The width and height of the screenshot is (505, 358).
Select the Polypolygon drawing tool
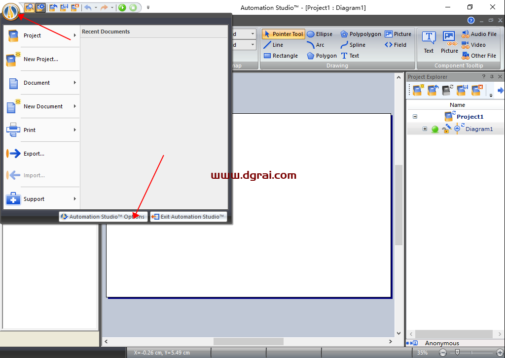[x=361, y=34]
